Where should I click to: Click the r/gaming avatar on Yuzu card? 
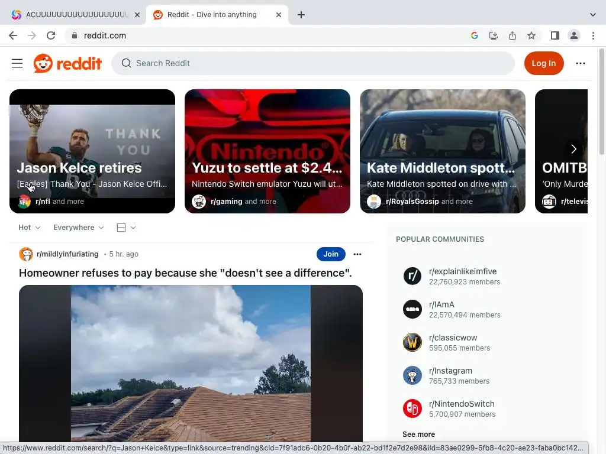pyautogui.click(x=199, y=201)
